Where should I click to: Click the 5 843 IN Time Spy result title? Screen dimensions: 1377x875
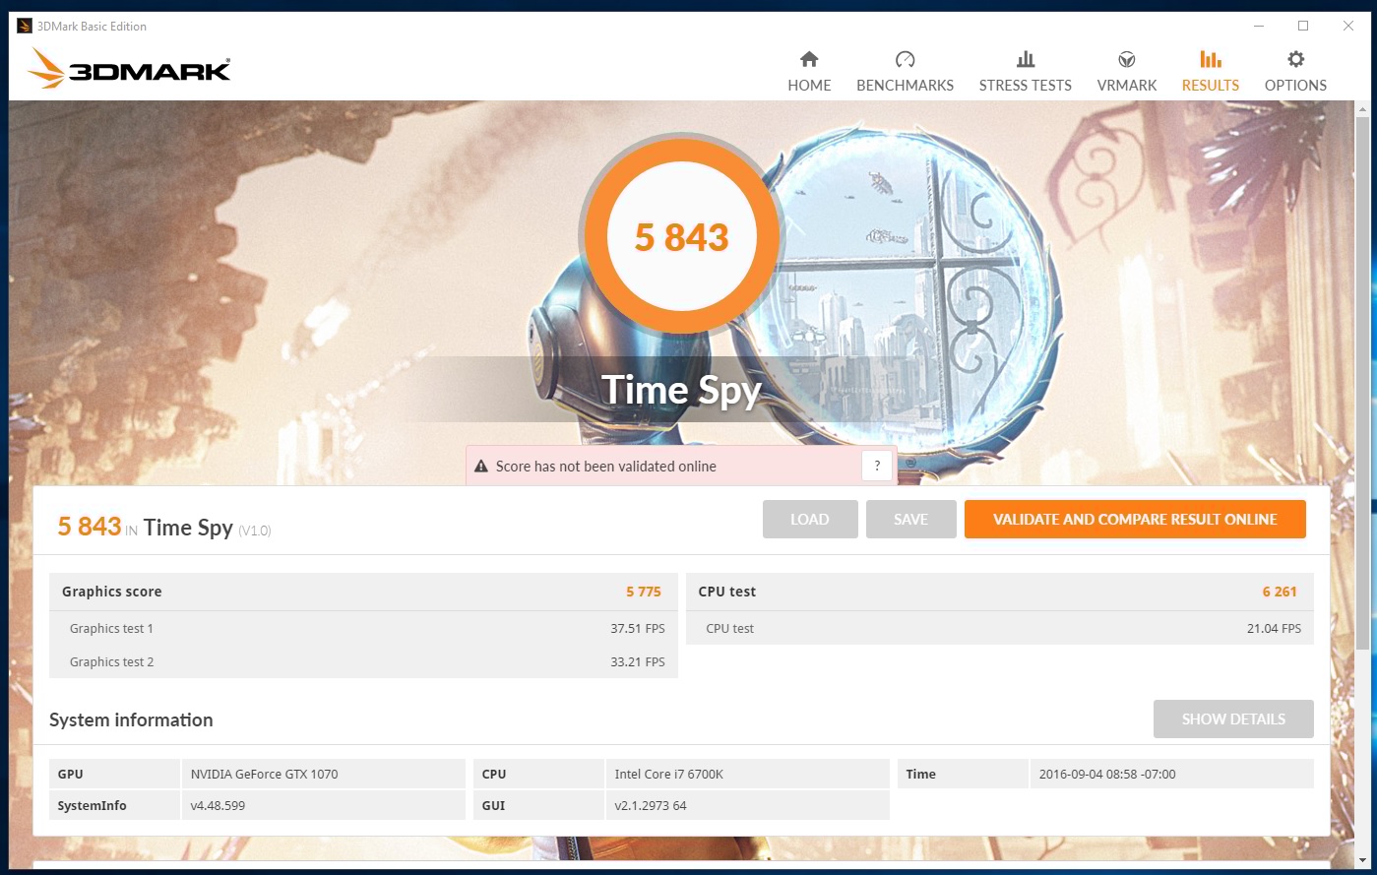(x=164, y=528)
